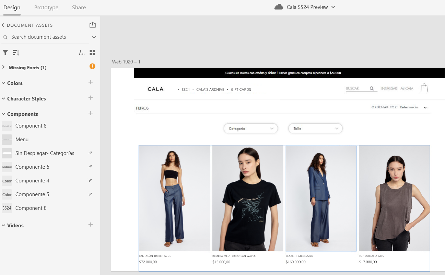
Task: Go back using Document Assets chevron
Action: point(3,25)
